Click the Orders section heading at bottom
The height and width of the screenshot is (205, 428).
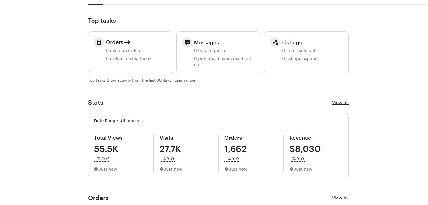point(98,198)
